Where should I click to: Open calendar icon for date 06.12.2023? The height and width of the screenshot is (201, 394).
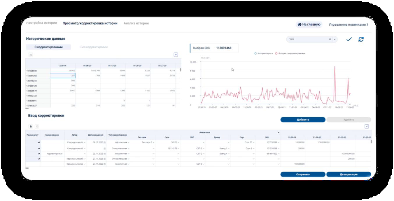104,142
